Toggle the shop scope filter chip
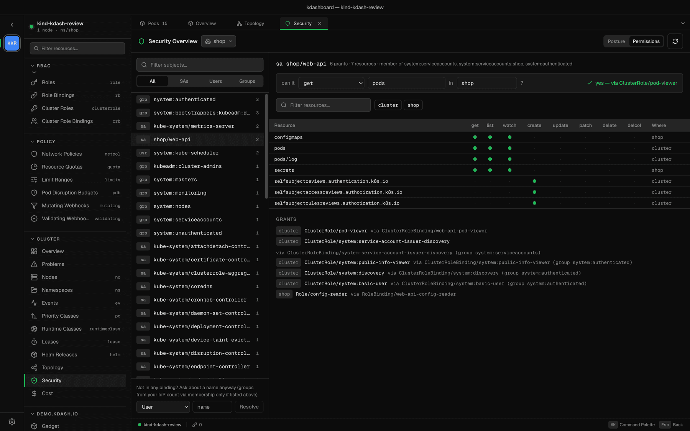 pyautogui.click(x=413, y=105)
